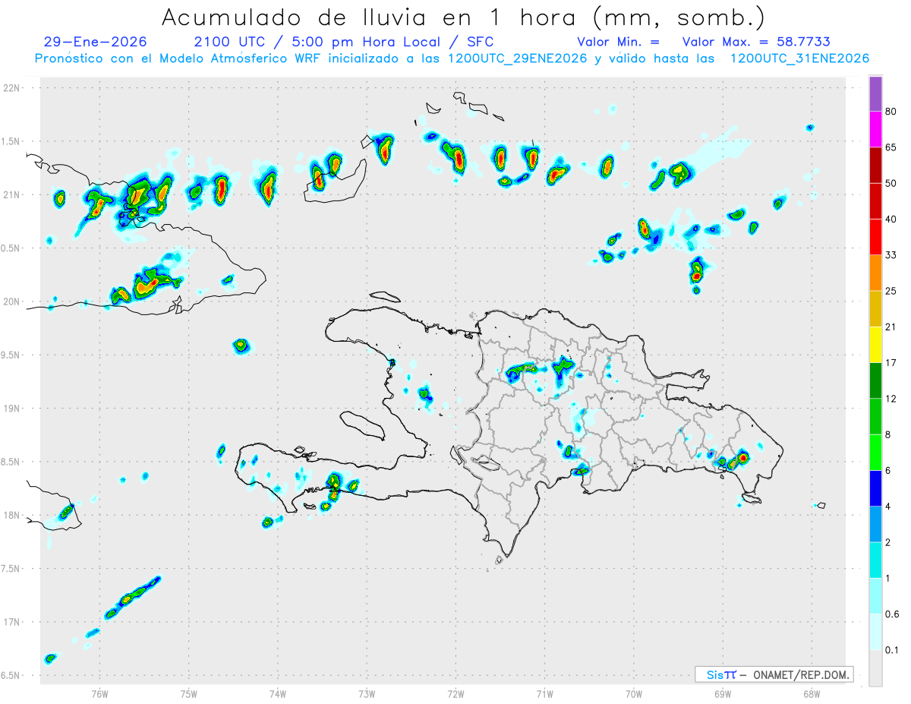Select the 21N latitude label
The height and width of the screenshot is (704, 911).
11,194
